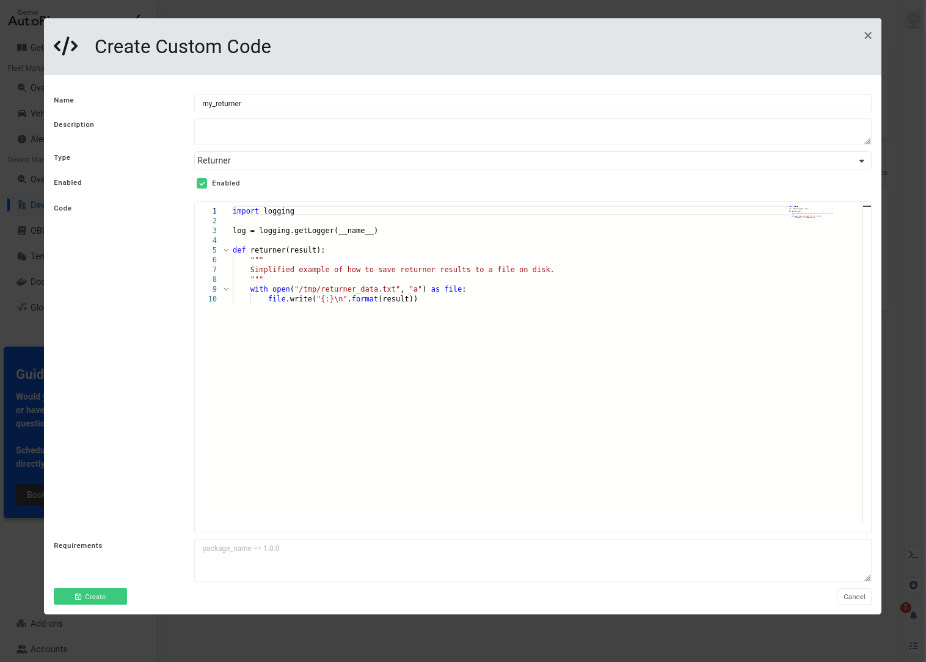Click the Name field containing my_returner

pos(533,103)
